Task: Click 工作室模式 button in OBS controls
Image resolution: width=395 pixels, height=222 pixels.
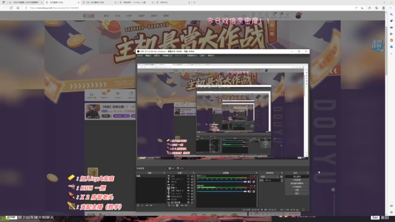Action: 297,187
